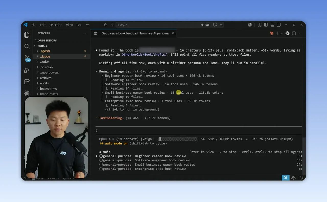Click the orange Claude icon in editor toolbar
The image size is (327, 202).
[x=272, y=33]
